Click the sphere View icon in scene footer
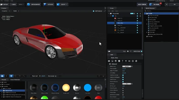Image resolution: width=179 pixels, height=100 pixels. (x=128, y=51)
